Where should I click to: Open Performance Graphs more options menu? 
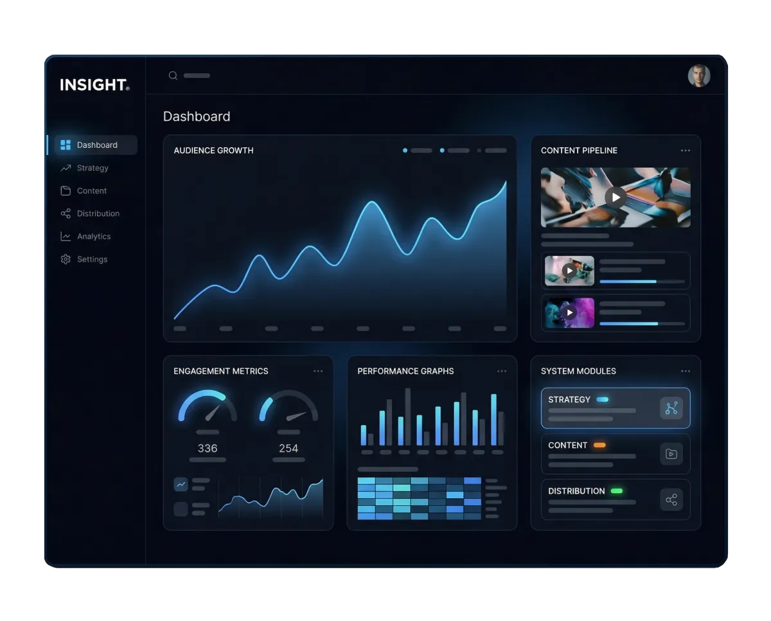502,371
